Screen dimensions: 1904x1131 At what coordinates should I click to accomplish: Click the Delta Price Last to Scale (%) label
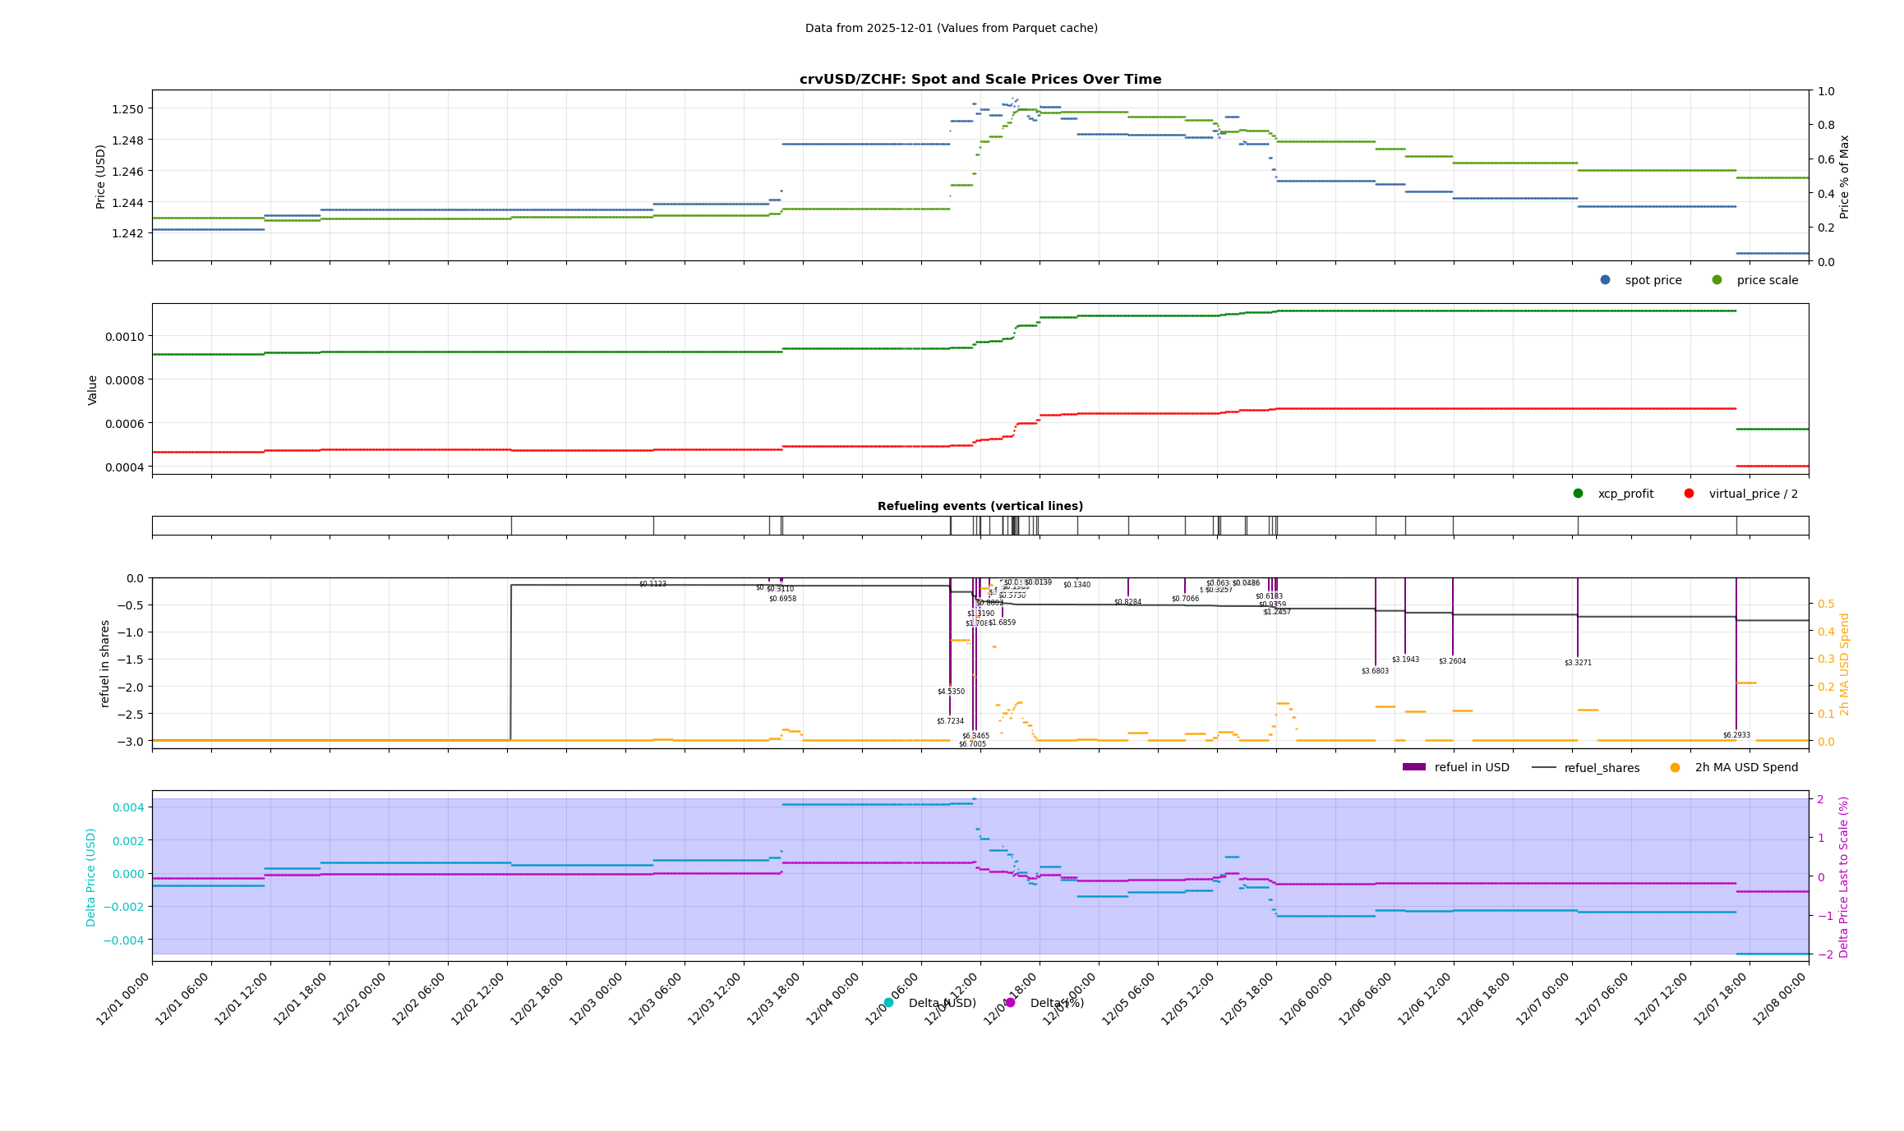(1844, 876)
